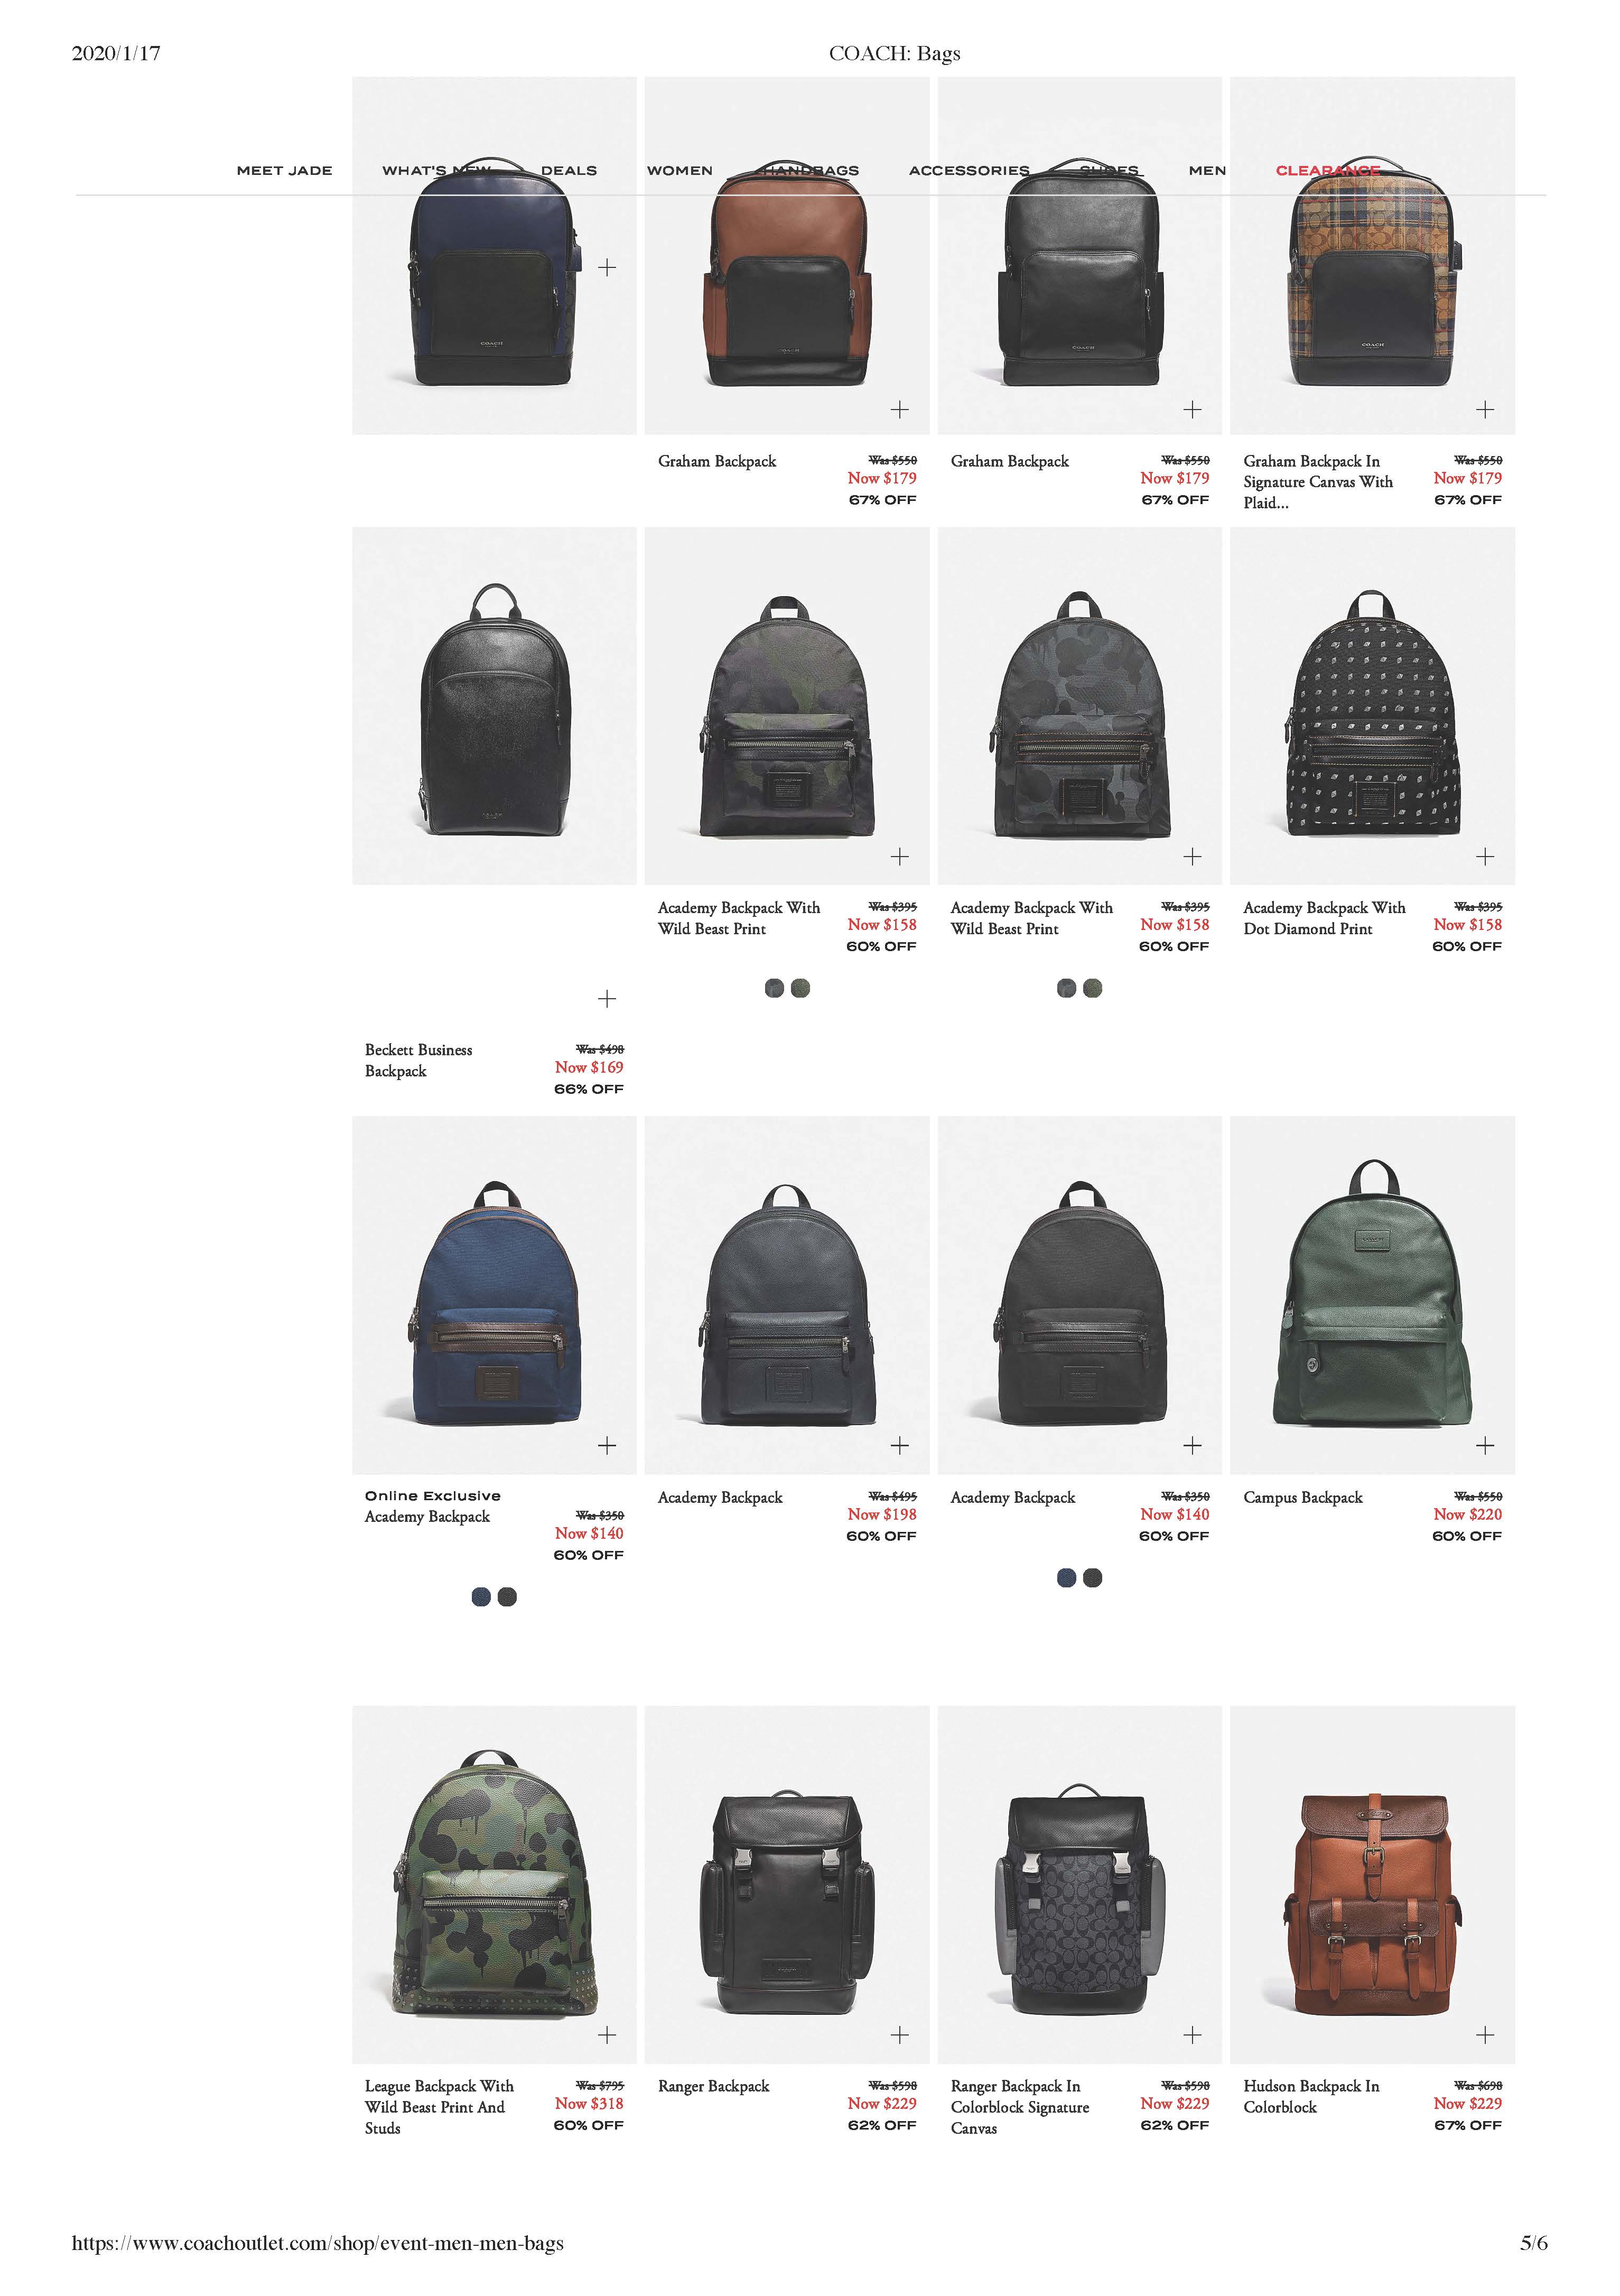
Task: Click plus icon on plaid Graham Backpack
Action: (1485, 409)
